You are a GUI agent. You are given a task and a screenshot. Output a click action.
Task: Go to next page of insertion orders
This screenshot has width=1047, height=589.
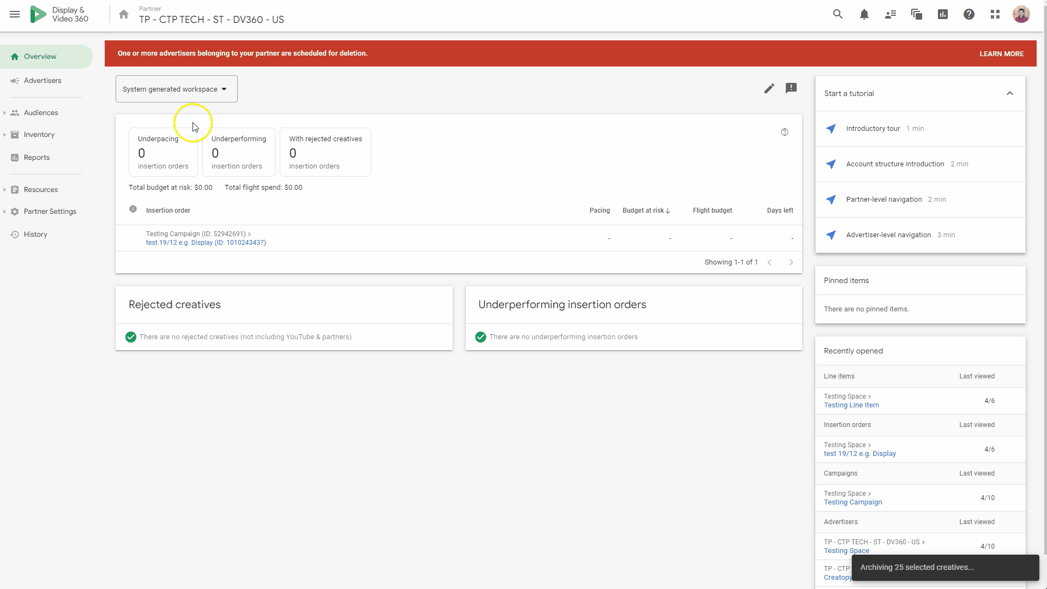791,262
